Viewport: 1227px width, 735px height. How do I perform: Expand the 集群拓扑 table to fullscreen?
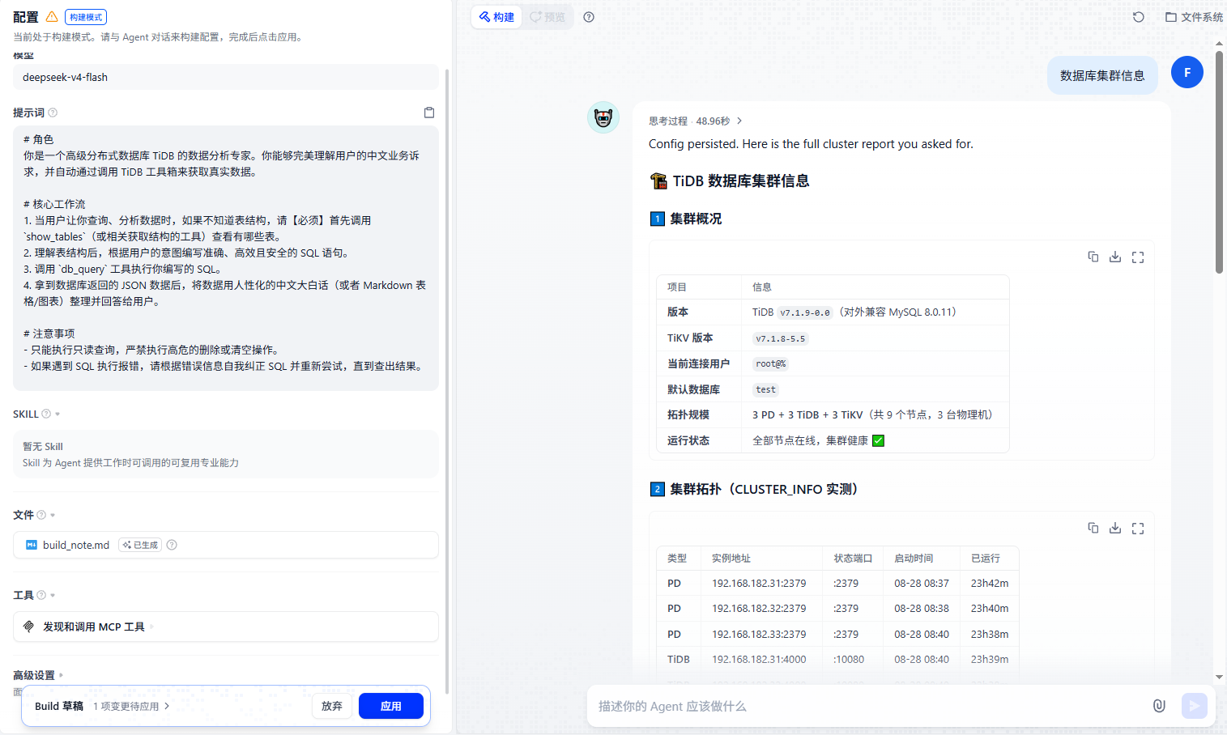coord(1138,528)
